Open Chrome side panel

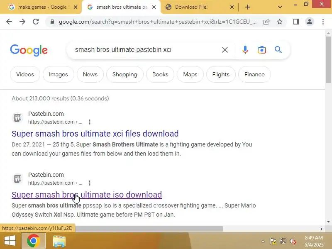[296, 22]
